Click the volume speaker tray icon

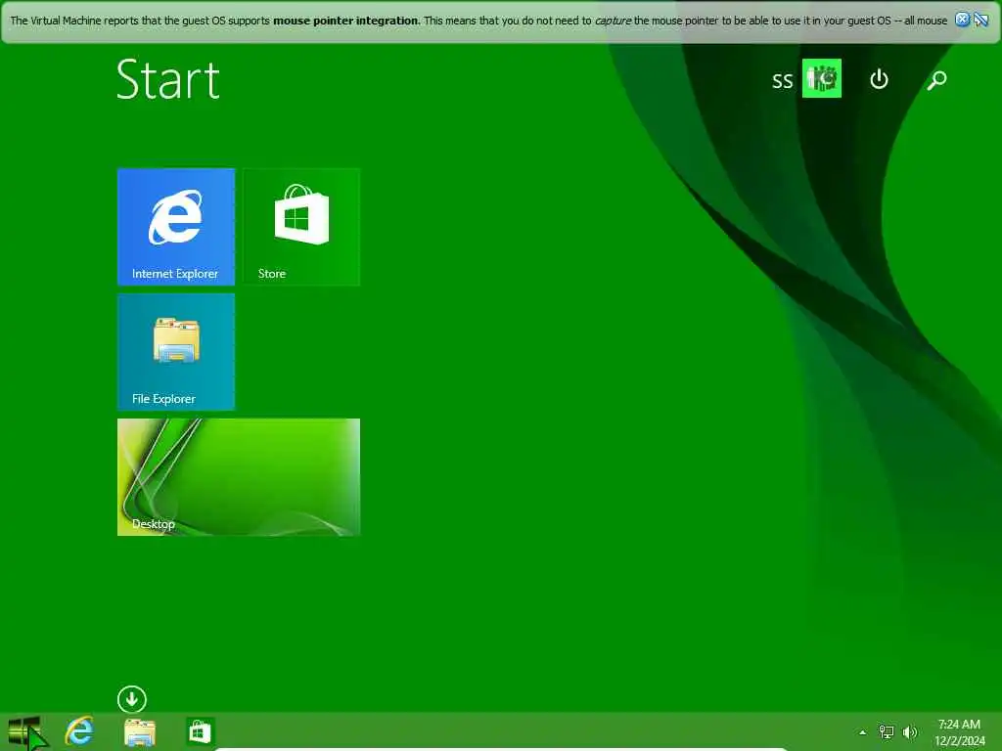click(x=910, y=731)
